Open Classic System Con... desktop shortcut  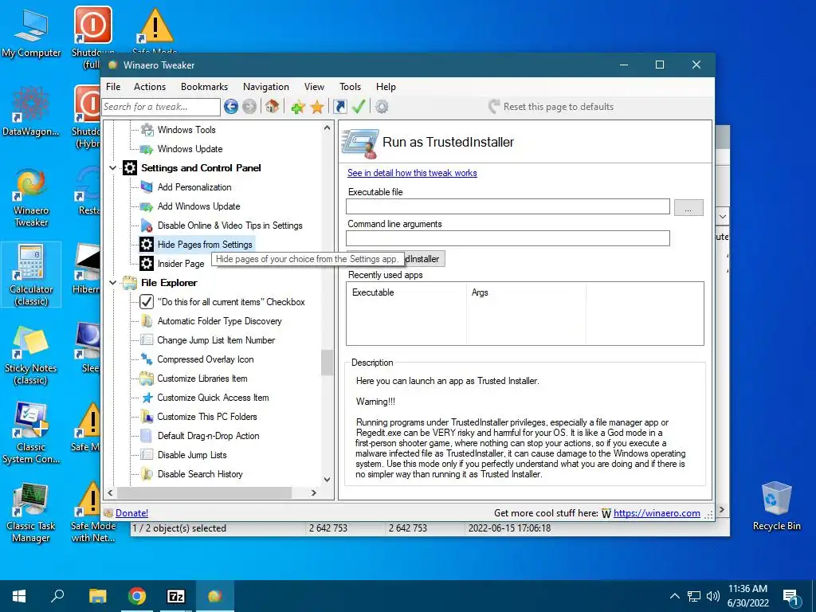[31, 433]
